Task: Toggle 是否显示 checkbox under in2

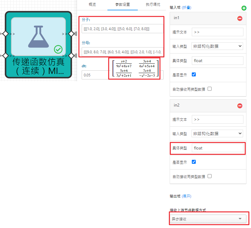Action: pyautogui.click(x=194, y=162)
